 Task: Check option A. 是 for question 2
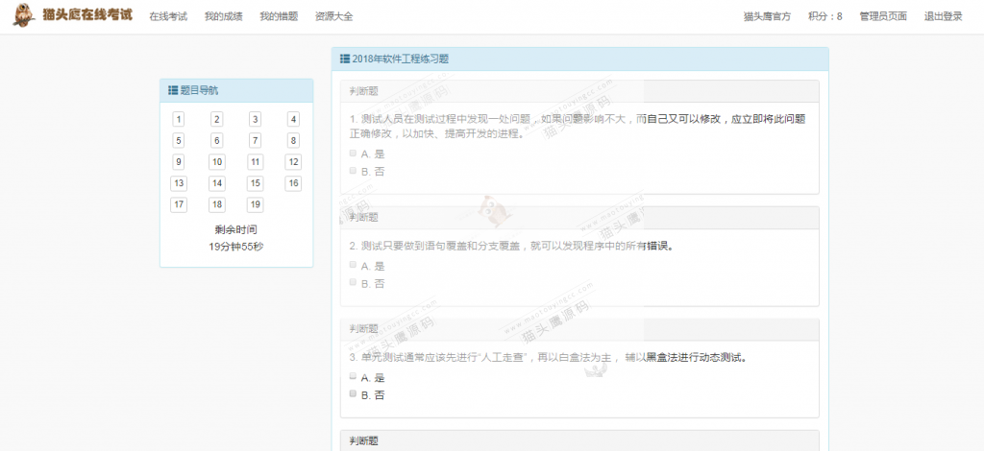coord(353,265)
